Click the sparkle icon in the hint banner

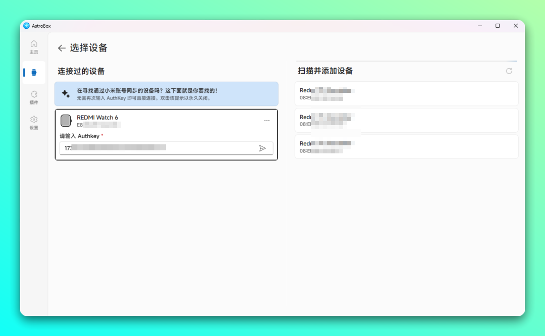[66, 94]
